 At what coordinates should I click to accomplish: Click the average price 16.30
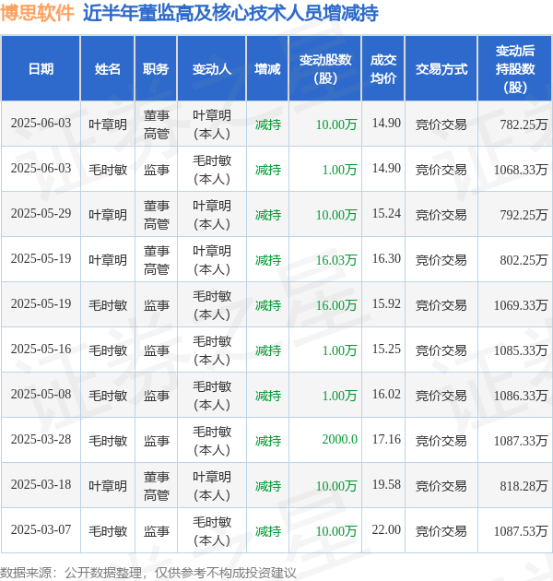pos(386,259)
